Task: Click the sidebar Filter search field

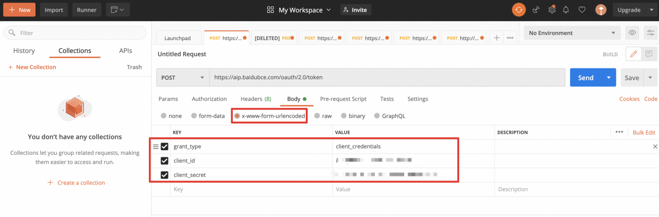Action: coord(76,33)
